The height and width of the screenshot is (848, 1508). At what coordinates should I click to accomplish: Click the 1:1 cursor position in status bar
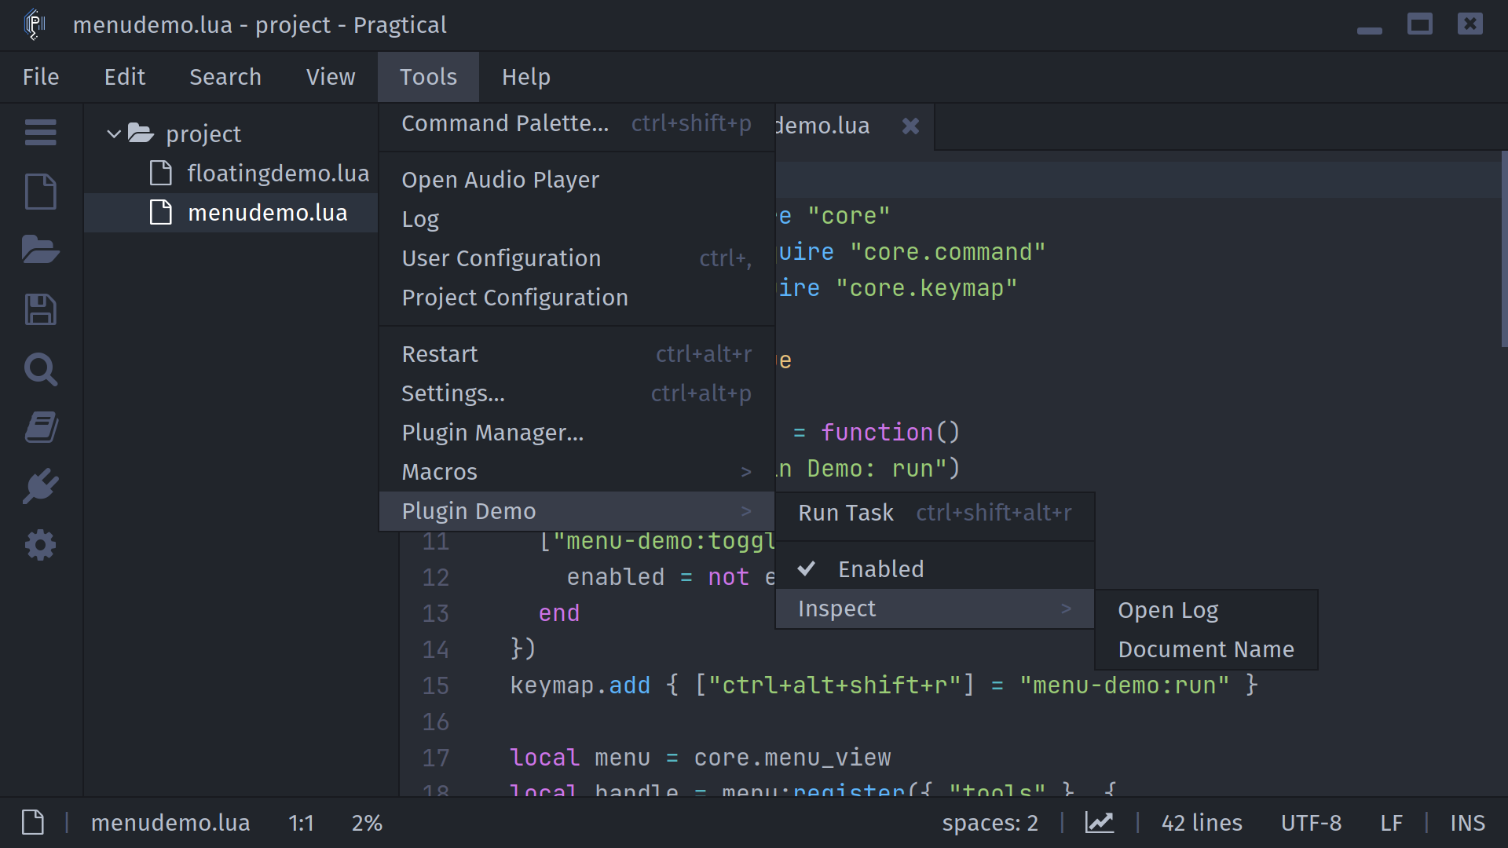coord(301,823)
